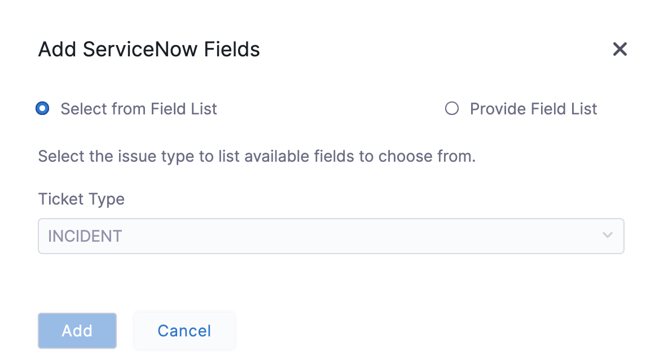The width and height of the screenshot is (668, 364).
Task: Expand the Ticket Type dropdown chevron
Action: [607, 236]
